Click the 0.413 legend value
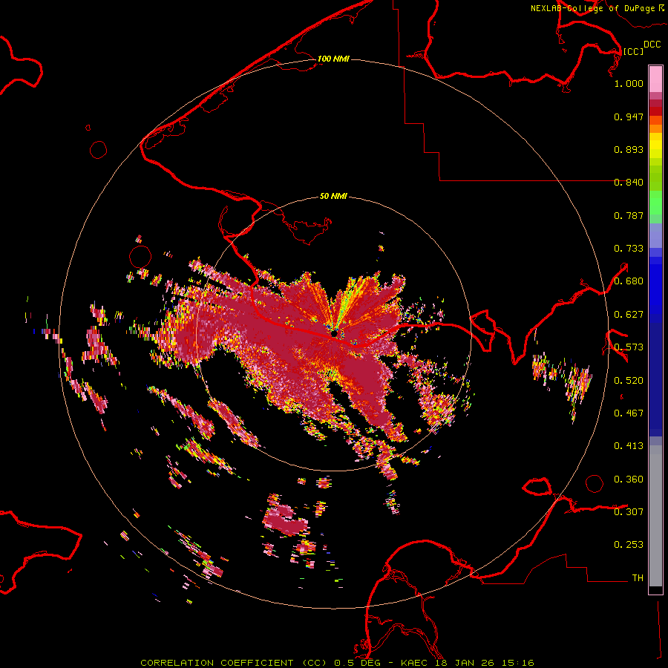 pyautogui.click(x=629, y=446)
